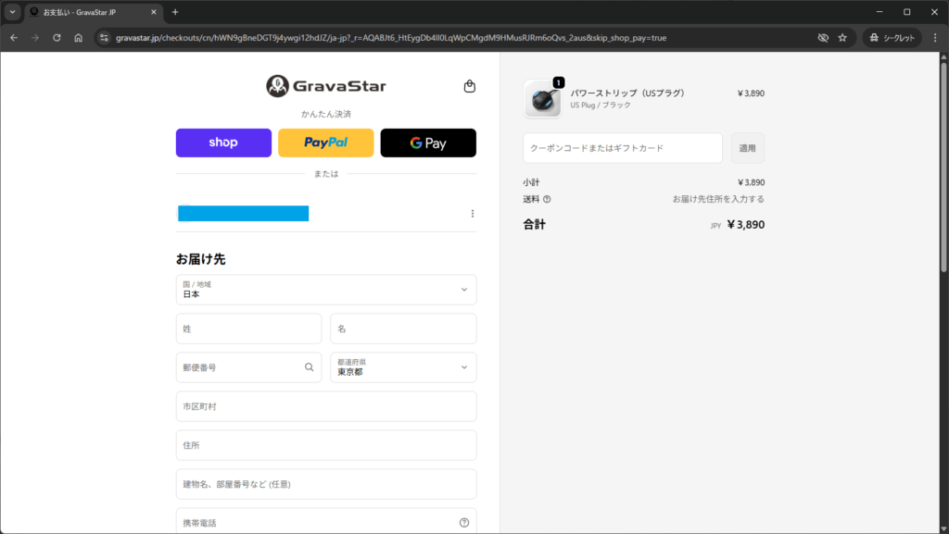The width and height of the screenshot is (949, 534).
Task: Open a new browser tab
Action: click(x=175, y=12)
